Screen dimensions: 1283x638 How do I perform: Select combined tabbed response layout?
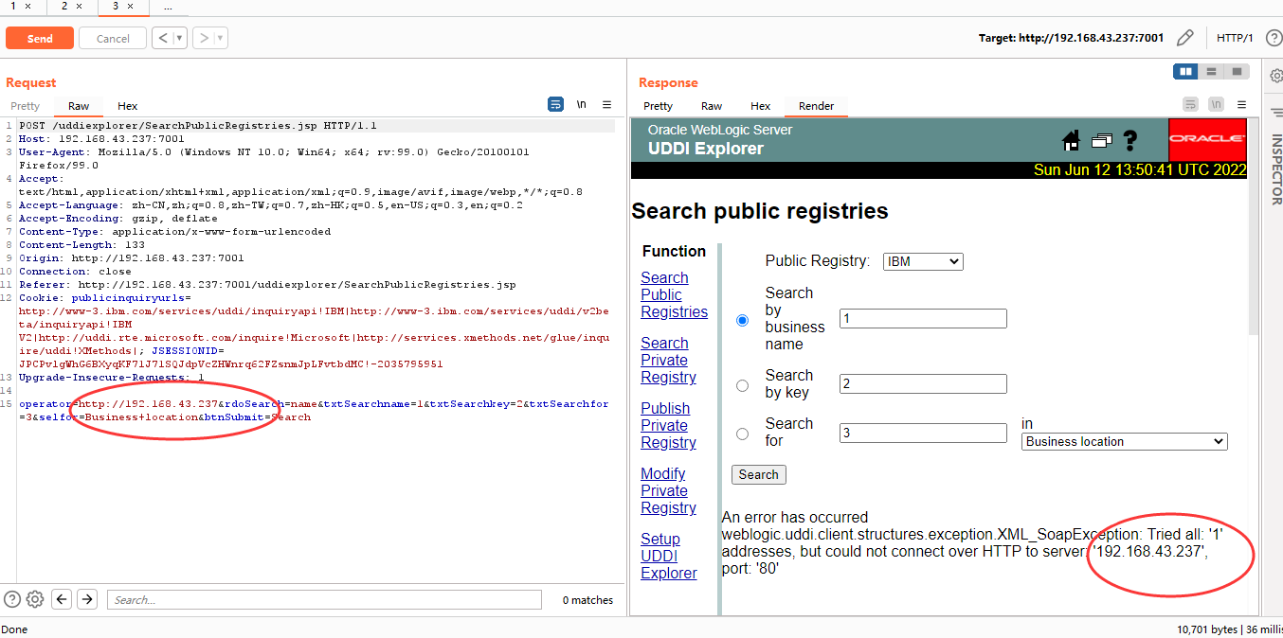pos(1236,72)
